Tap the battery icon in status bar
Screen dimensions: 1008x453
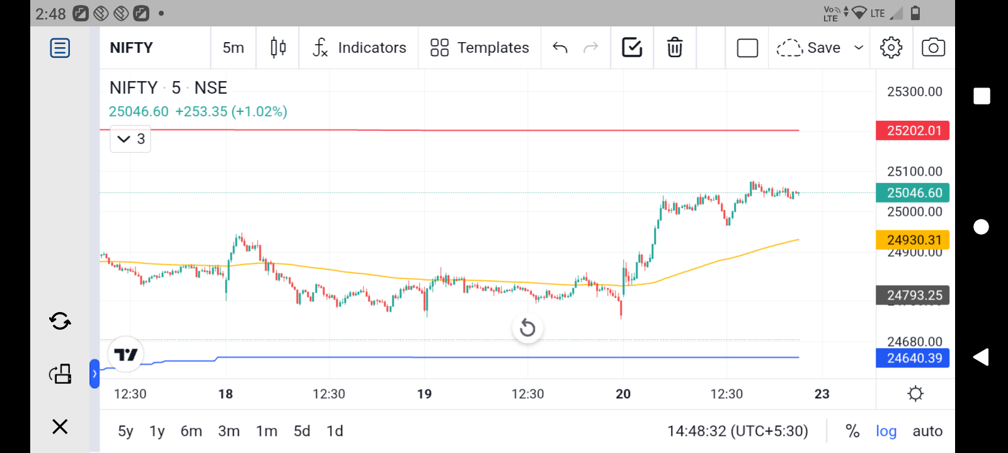(915, 13)
